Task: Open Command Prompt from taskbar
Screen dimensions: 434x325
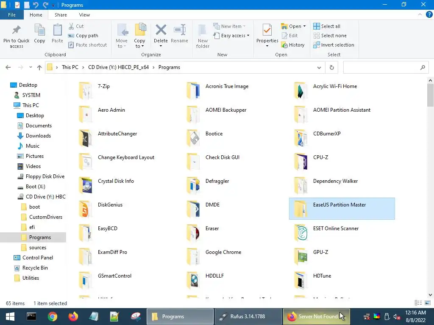Action: (x=31, y=317)
